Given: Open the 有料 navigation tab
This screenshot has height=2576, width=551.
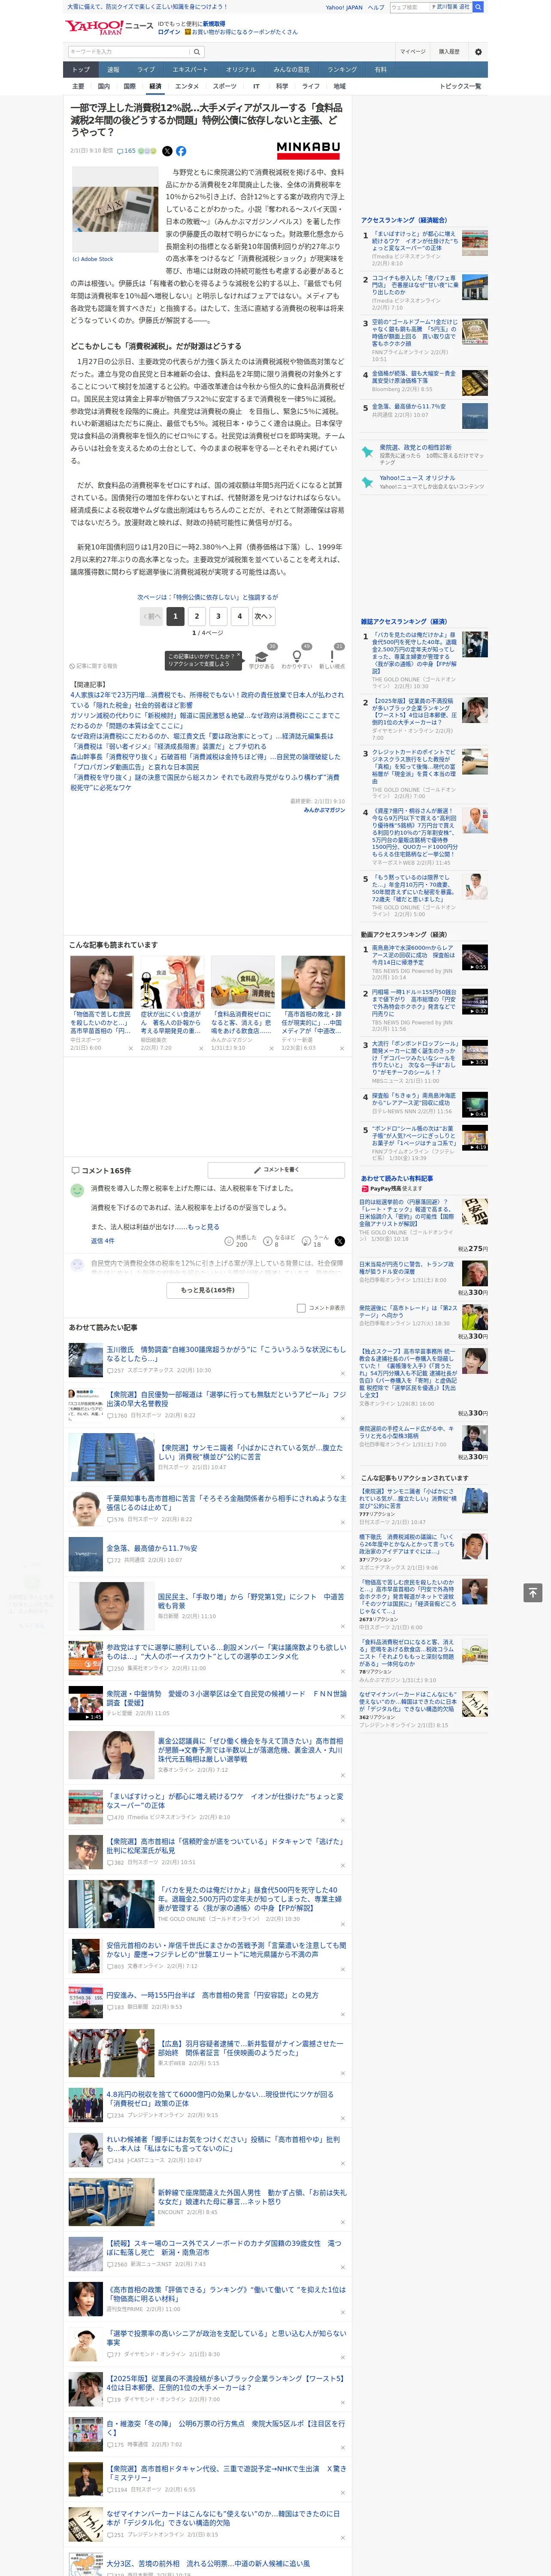Looking at the screenshot, I should click(x=380, y=70).
